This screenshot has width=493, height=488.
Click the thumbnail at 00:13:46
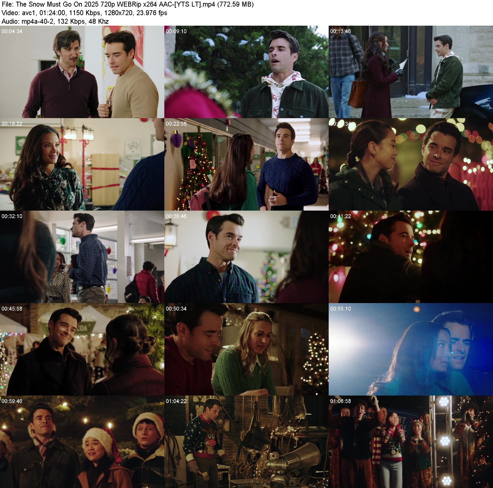[x=411, y=72]
